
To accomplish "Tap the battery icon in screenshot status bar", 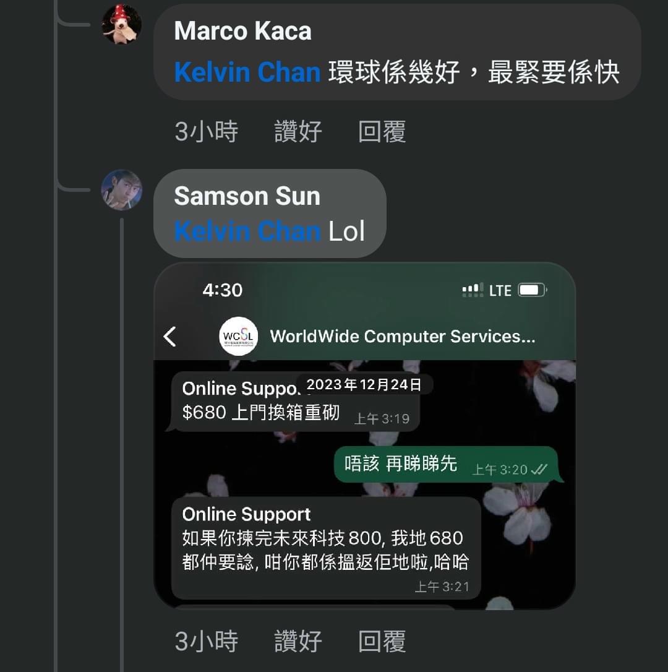I will (532, 290).
